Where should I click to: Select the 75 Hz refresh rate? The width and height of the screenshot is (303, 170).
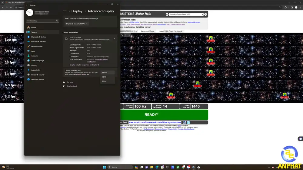point(104,77)
